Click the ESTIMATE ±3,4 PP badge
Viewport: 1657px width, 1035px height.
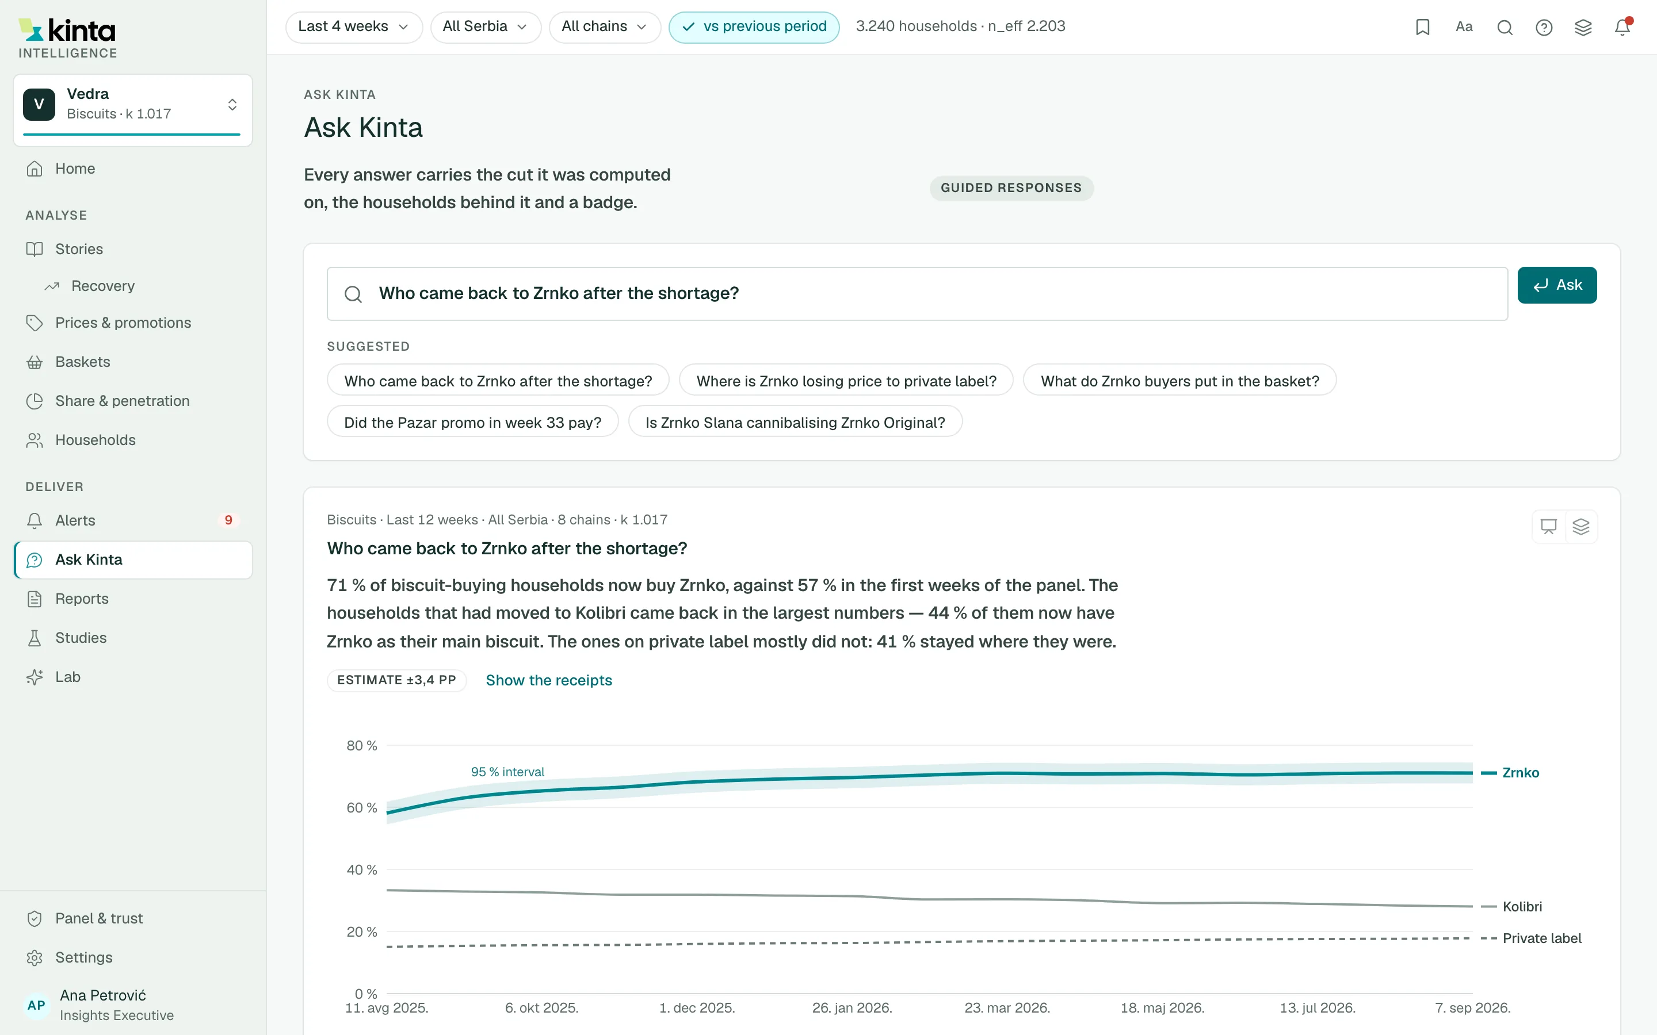tap(396, 680)
